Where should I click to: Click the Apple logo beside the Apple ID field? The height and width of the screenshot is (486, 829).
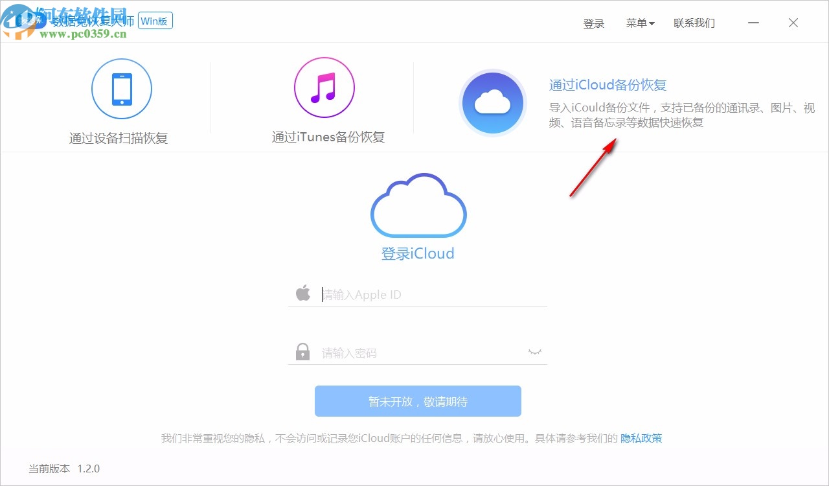[303, 293]
